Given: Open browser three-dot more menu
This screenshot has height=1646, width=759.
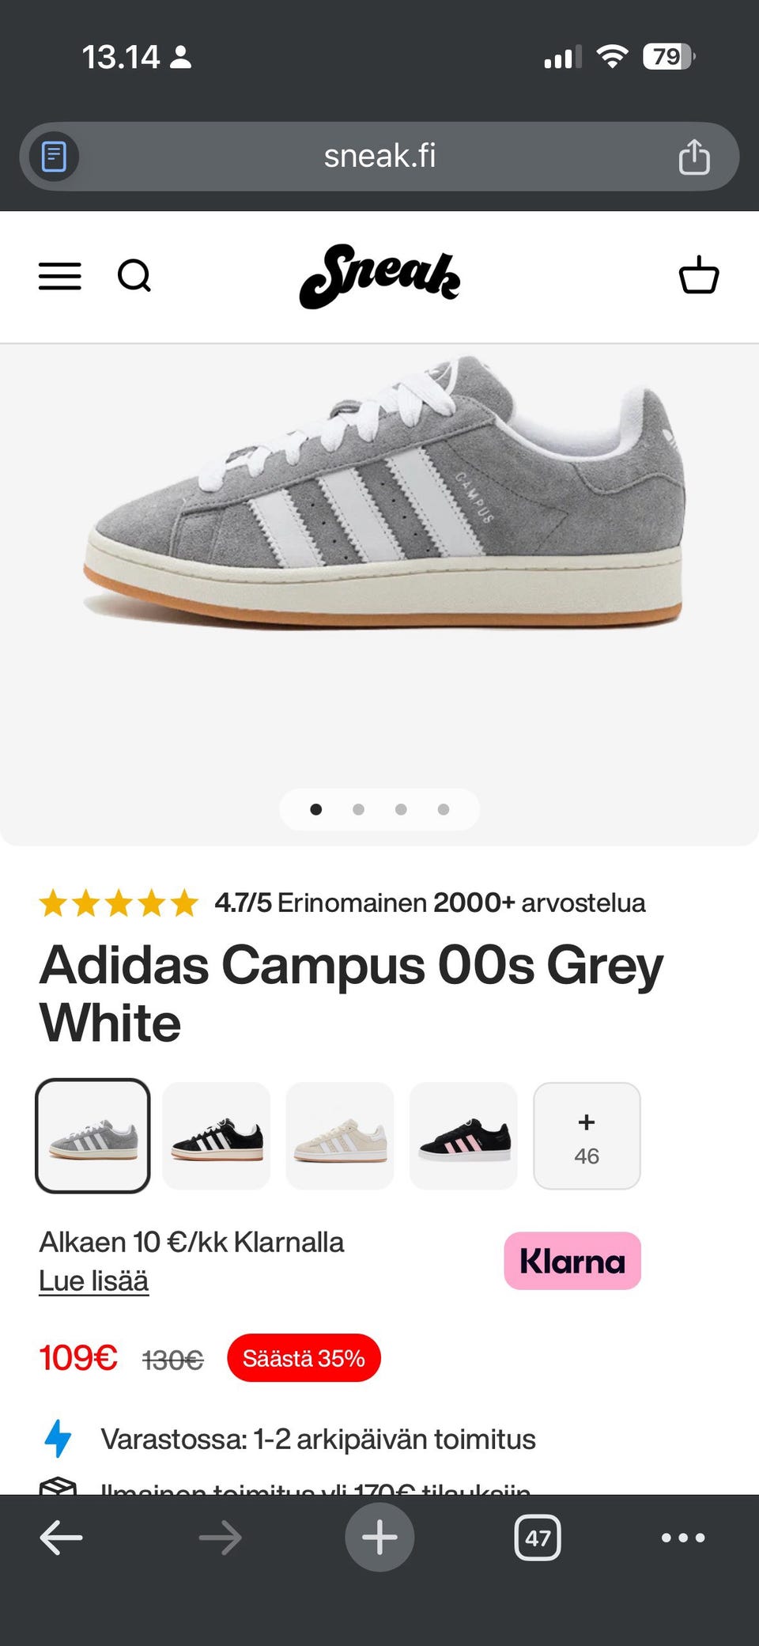Looking at the screenshot, I should [683, 1538].
